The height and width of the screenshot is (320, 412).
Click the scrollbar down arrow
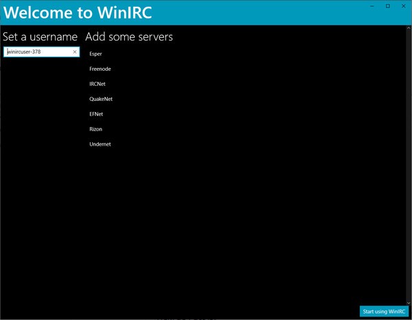tap(409, 303)
